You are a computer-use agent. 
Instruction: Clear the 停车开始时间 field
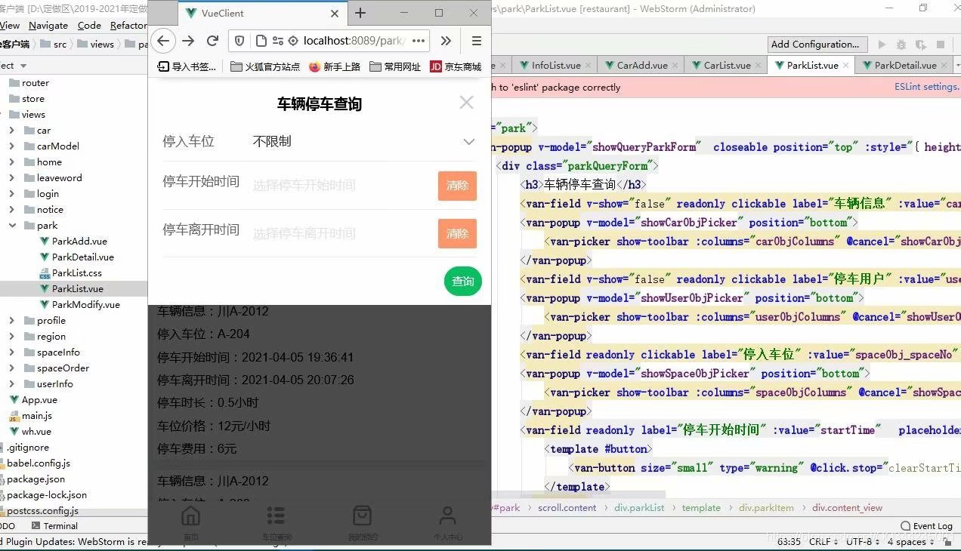click(x=457, y=186)
